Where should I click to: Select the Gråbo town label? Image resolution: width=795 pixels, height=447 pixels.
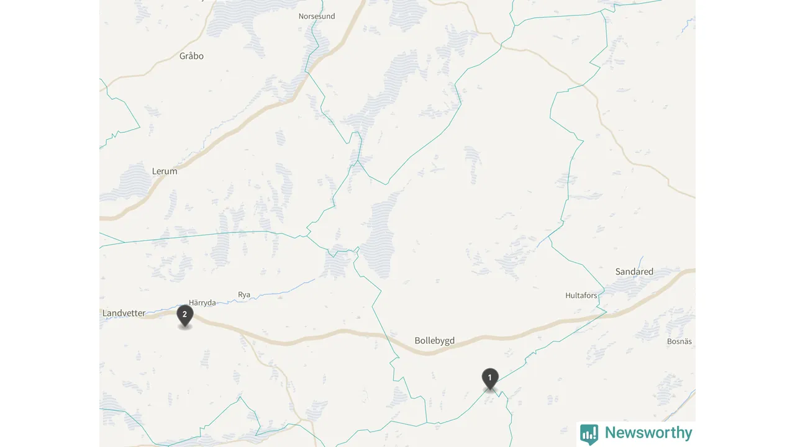pos(191,56)
